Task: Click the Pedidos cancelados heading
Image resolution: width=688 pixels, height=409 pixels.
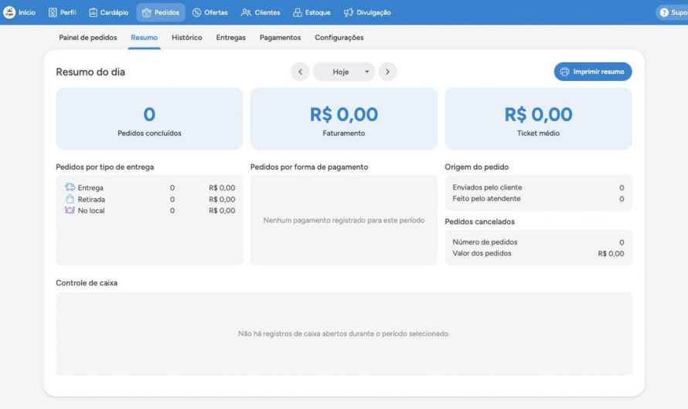Action: click(479, 221)
